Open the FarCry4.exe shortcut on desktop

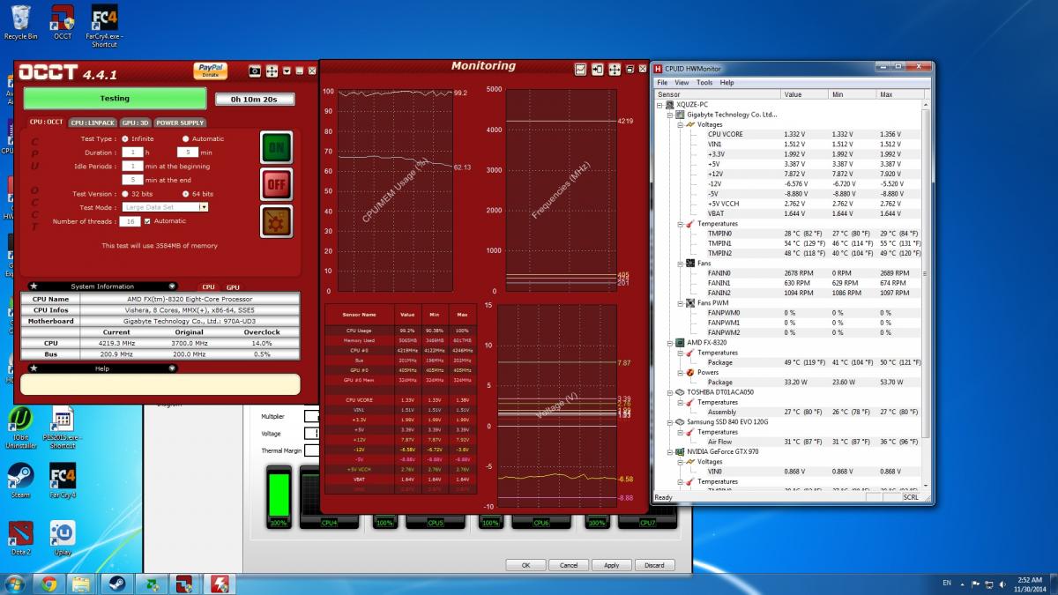point(103,26)
